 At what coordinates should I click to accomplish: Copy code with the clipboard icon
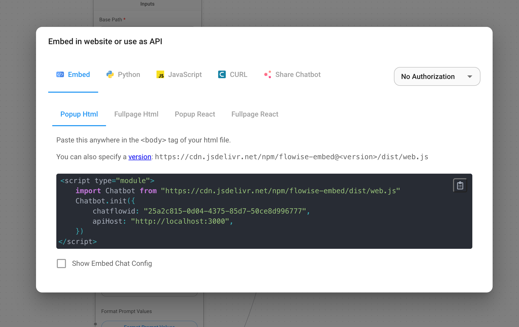tap(460, 185)
